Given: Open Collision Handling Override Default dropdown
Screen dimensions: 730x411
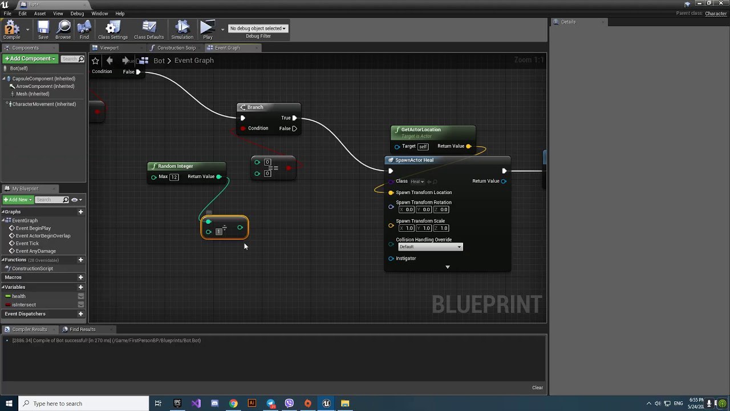Looking at the screenshot, I should [x=431, y=247].
